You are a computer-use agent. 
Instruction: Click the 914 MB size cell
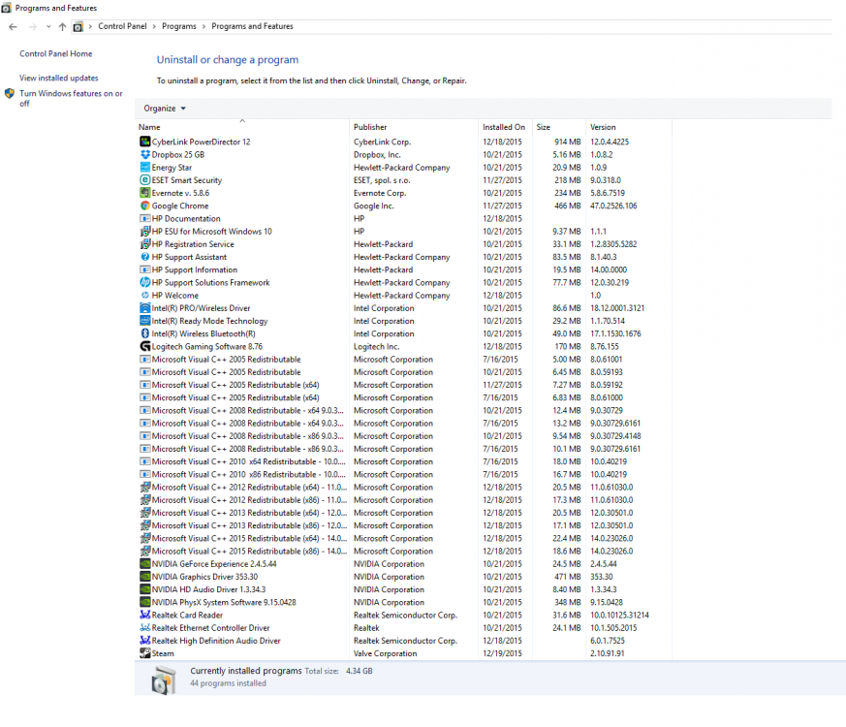click(x=568, y=142)
